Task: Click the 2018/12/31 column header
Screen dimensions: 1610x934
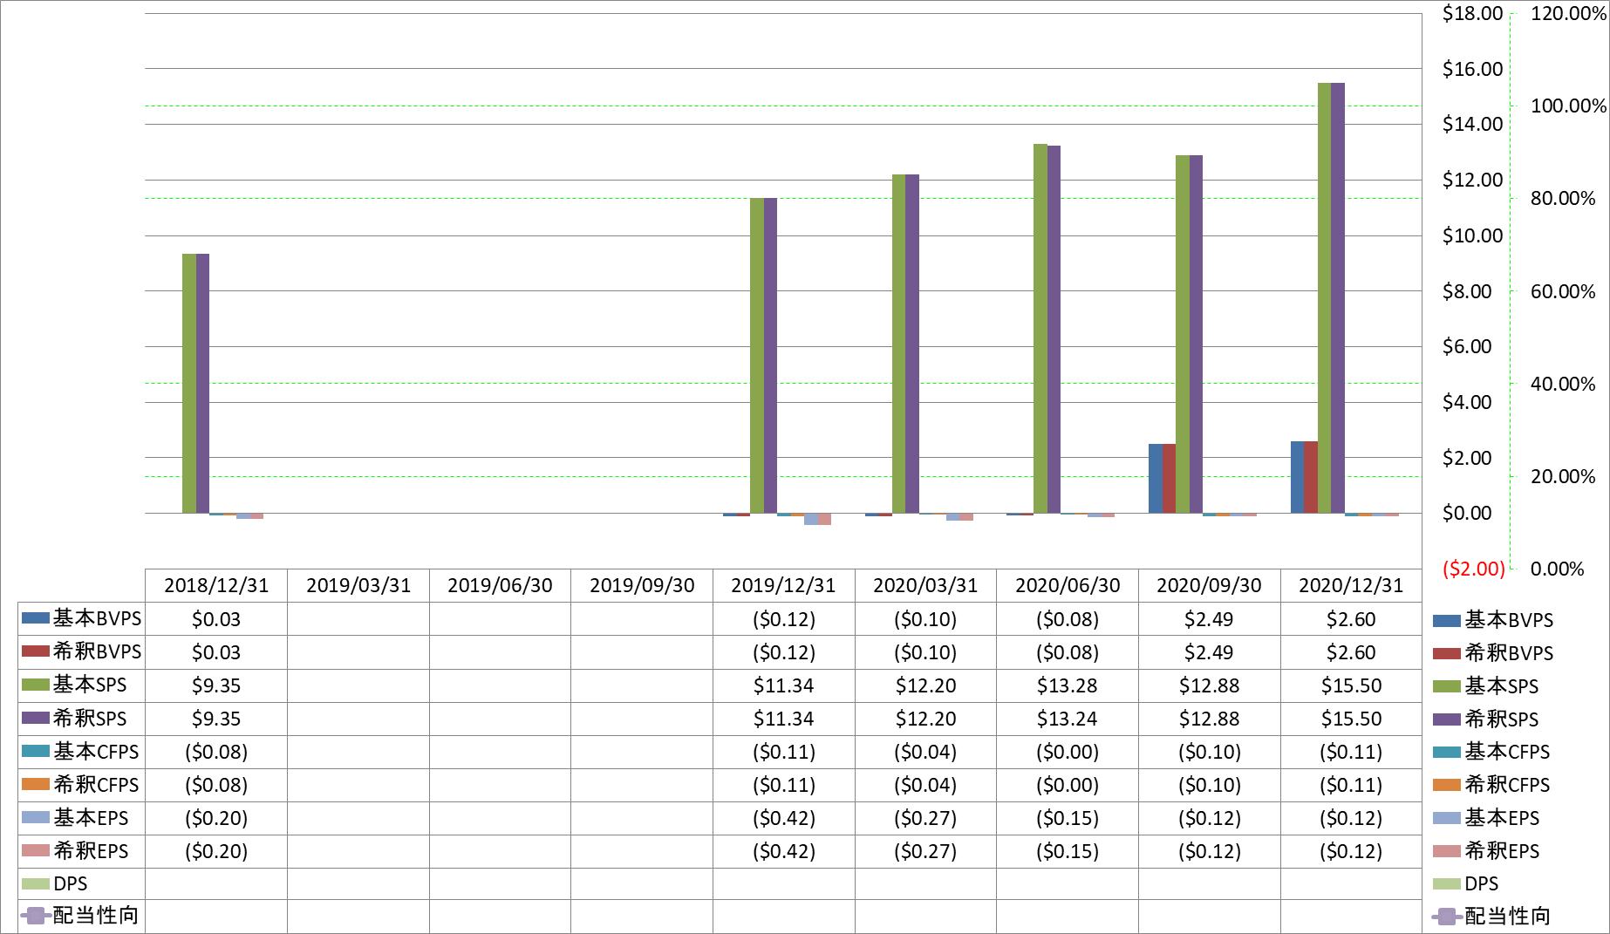Action: tap(216, 585)
